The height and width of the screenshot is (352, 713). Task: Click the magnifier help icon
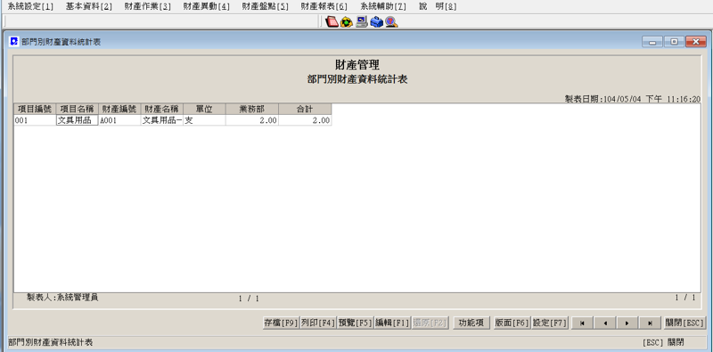pos(391,21)
